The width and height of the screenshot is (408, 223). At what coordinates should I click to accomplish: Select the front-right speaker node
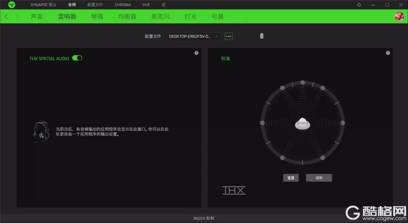point(323,88)
